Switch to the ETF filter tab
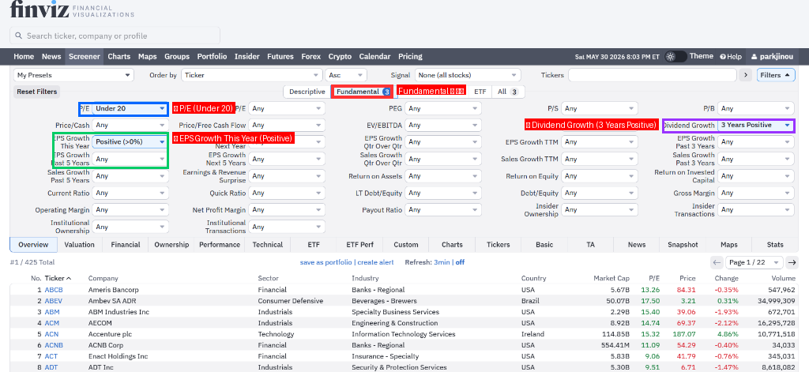The image size is (809, 372). 480,92
